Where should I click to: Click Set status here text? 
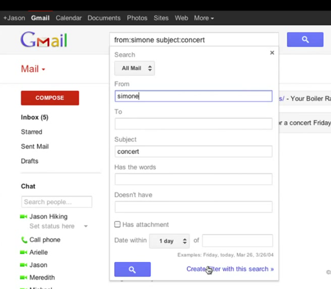pos(52,226)
